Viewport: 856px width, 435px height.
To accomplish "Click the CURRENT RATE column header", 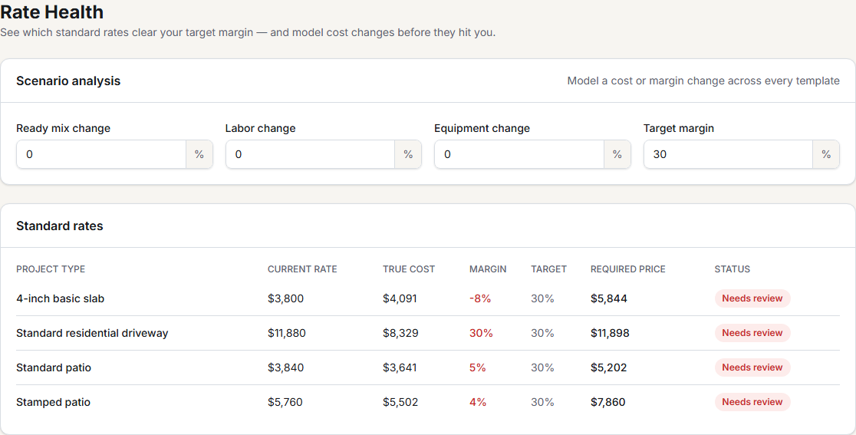I will [302, 269].
